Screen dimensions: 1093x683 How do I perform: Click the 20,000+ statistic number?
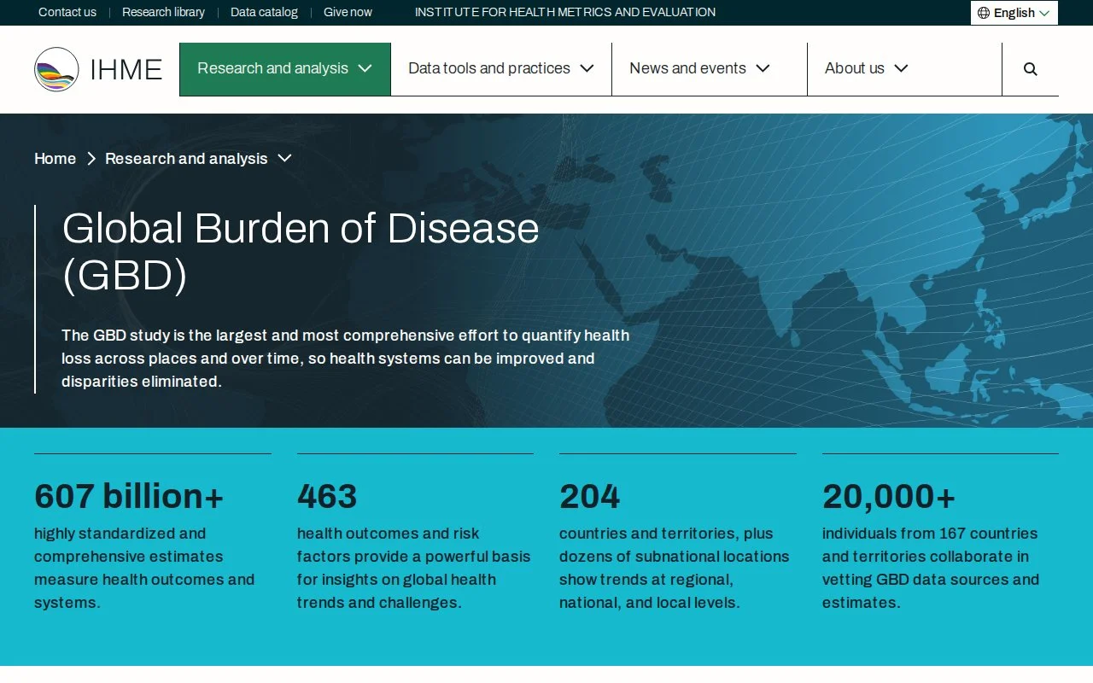[889, 496]
